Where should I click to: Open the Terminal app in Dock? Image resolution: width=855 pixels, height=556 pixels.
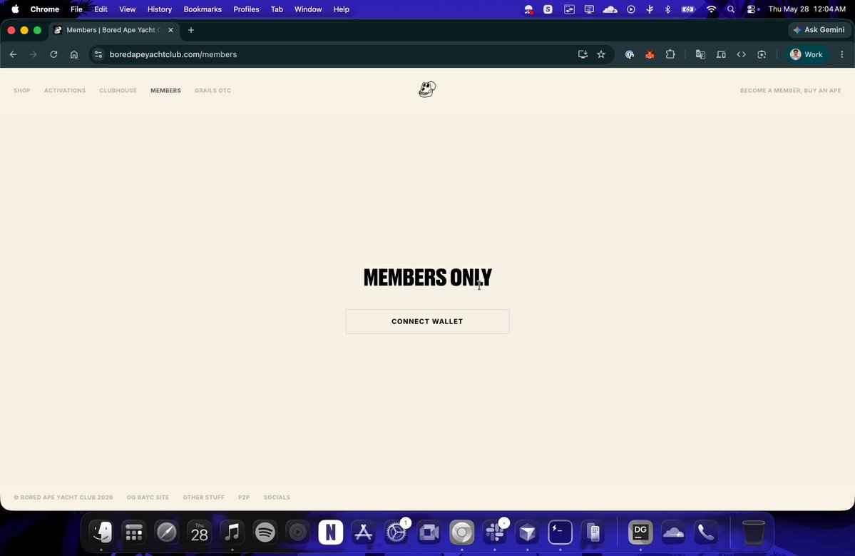click(x=560, y=532)
